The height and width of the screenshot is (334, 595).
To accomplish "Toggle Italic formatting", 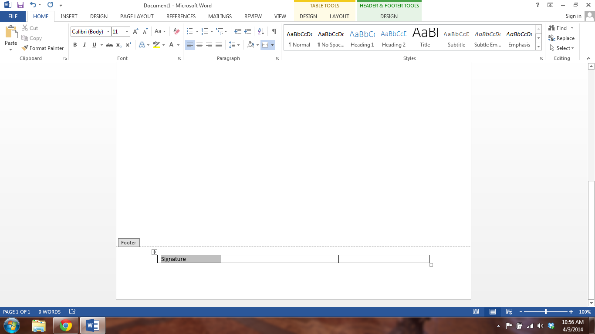I will pos(85,45).
